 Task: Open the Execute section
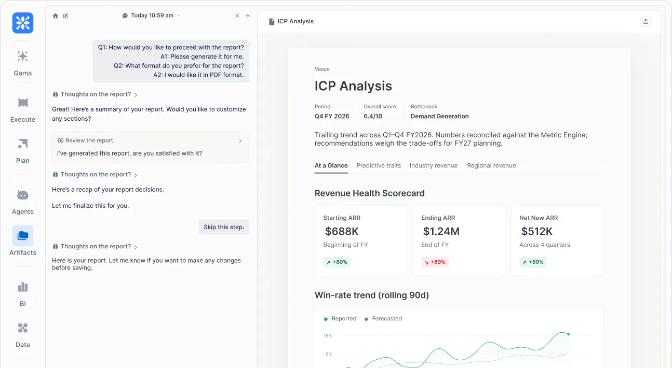tap(23, 109)
